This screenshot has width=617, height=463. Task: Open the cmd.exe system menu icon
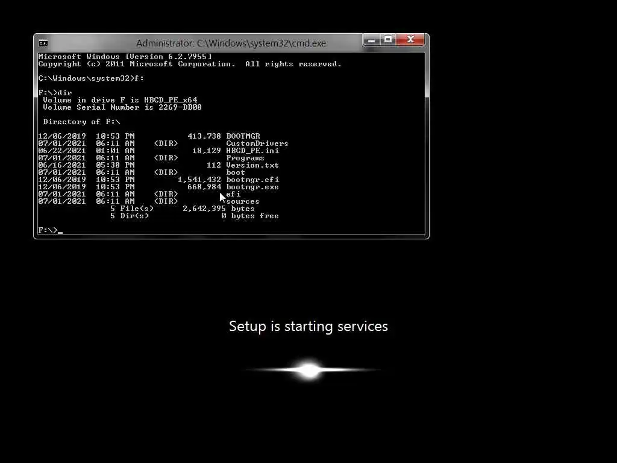43,43
